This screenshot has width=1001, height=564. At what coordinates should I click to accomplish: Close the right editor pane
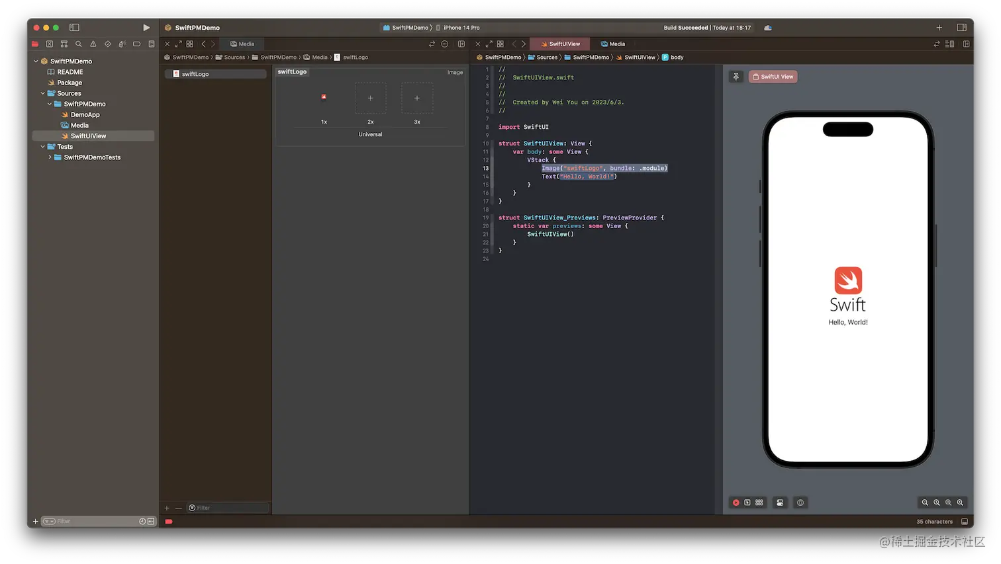pos(478,44)
